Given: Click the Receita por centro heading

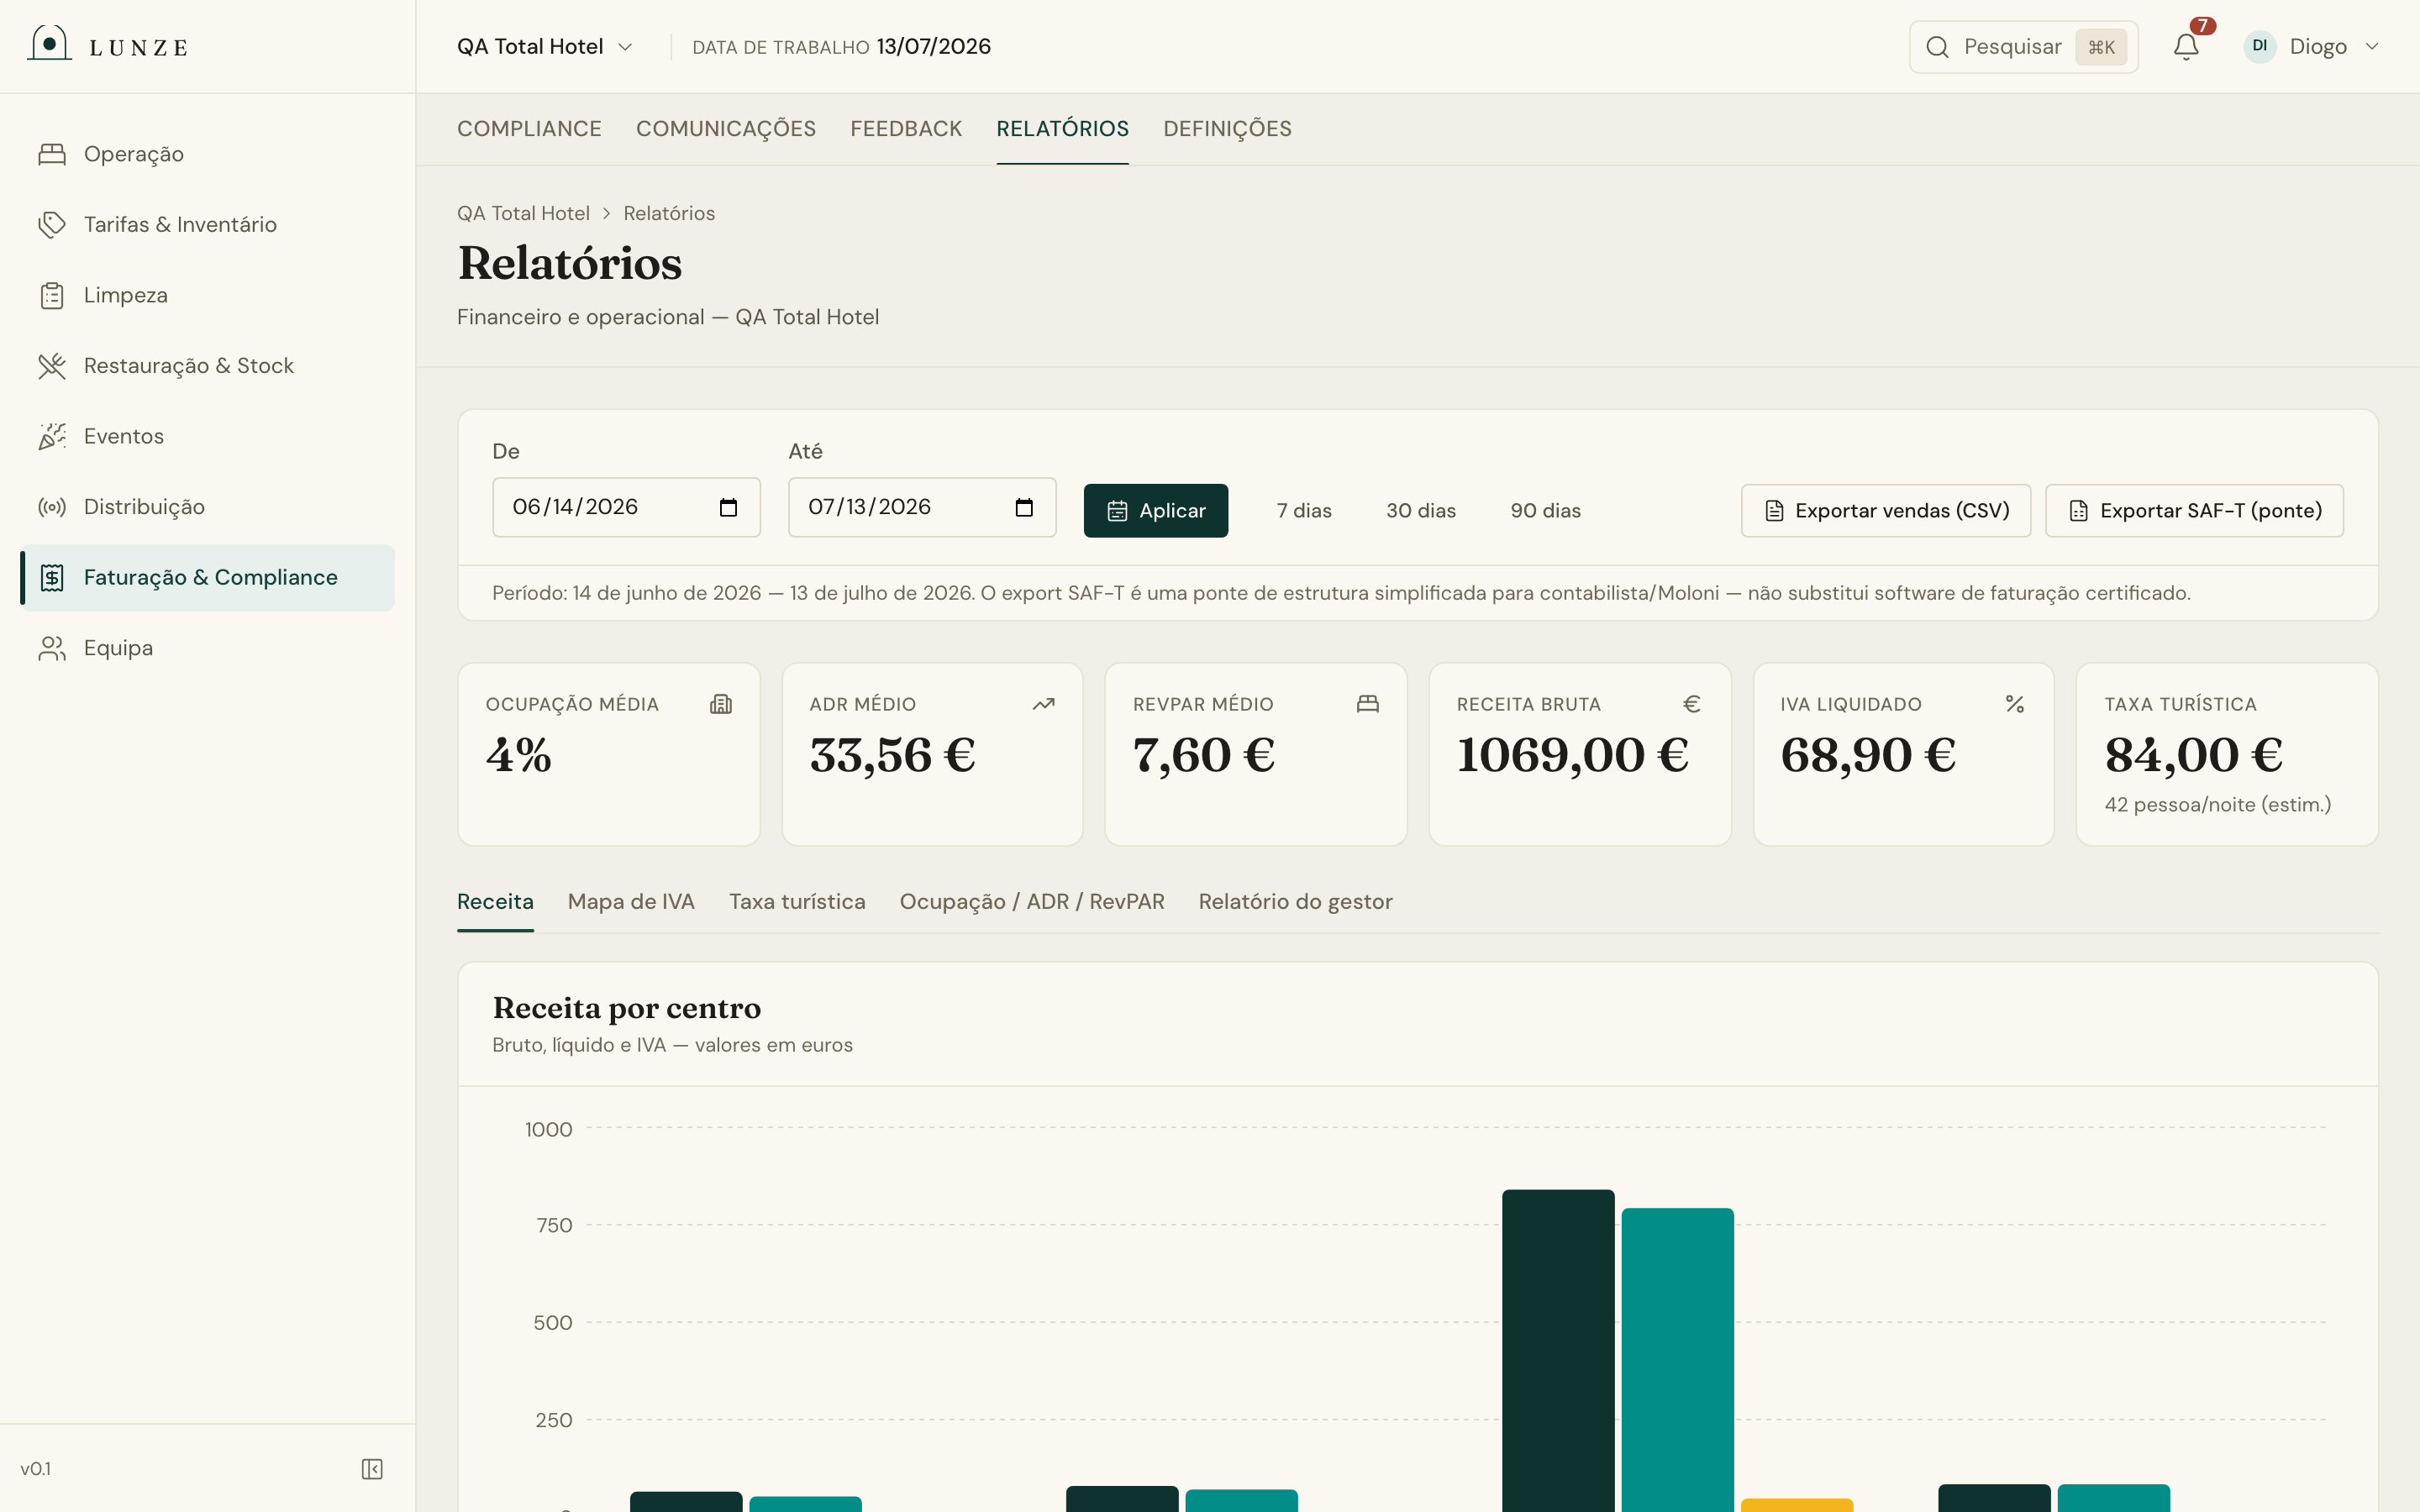Looking at the screenshot, I should pos(627,1008).
